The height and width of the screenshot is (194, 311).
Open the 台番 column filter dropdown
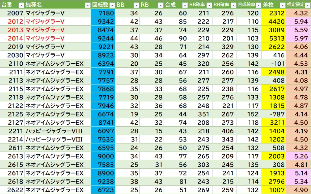(21, 5)
